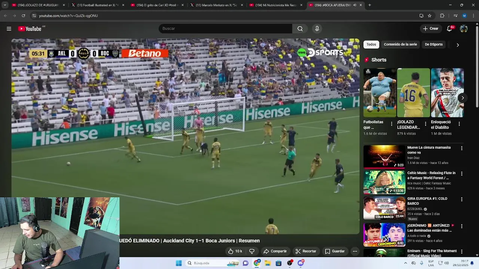Image resolution: width=479 pixels, height=269 pixels.
Task: Like the video with 10 k
Action: click(x=235, y=251)
